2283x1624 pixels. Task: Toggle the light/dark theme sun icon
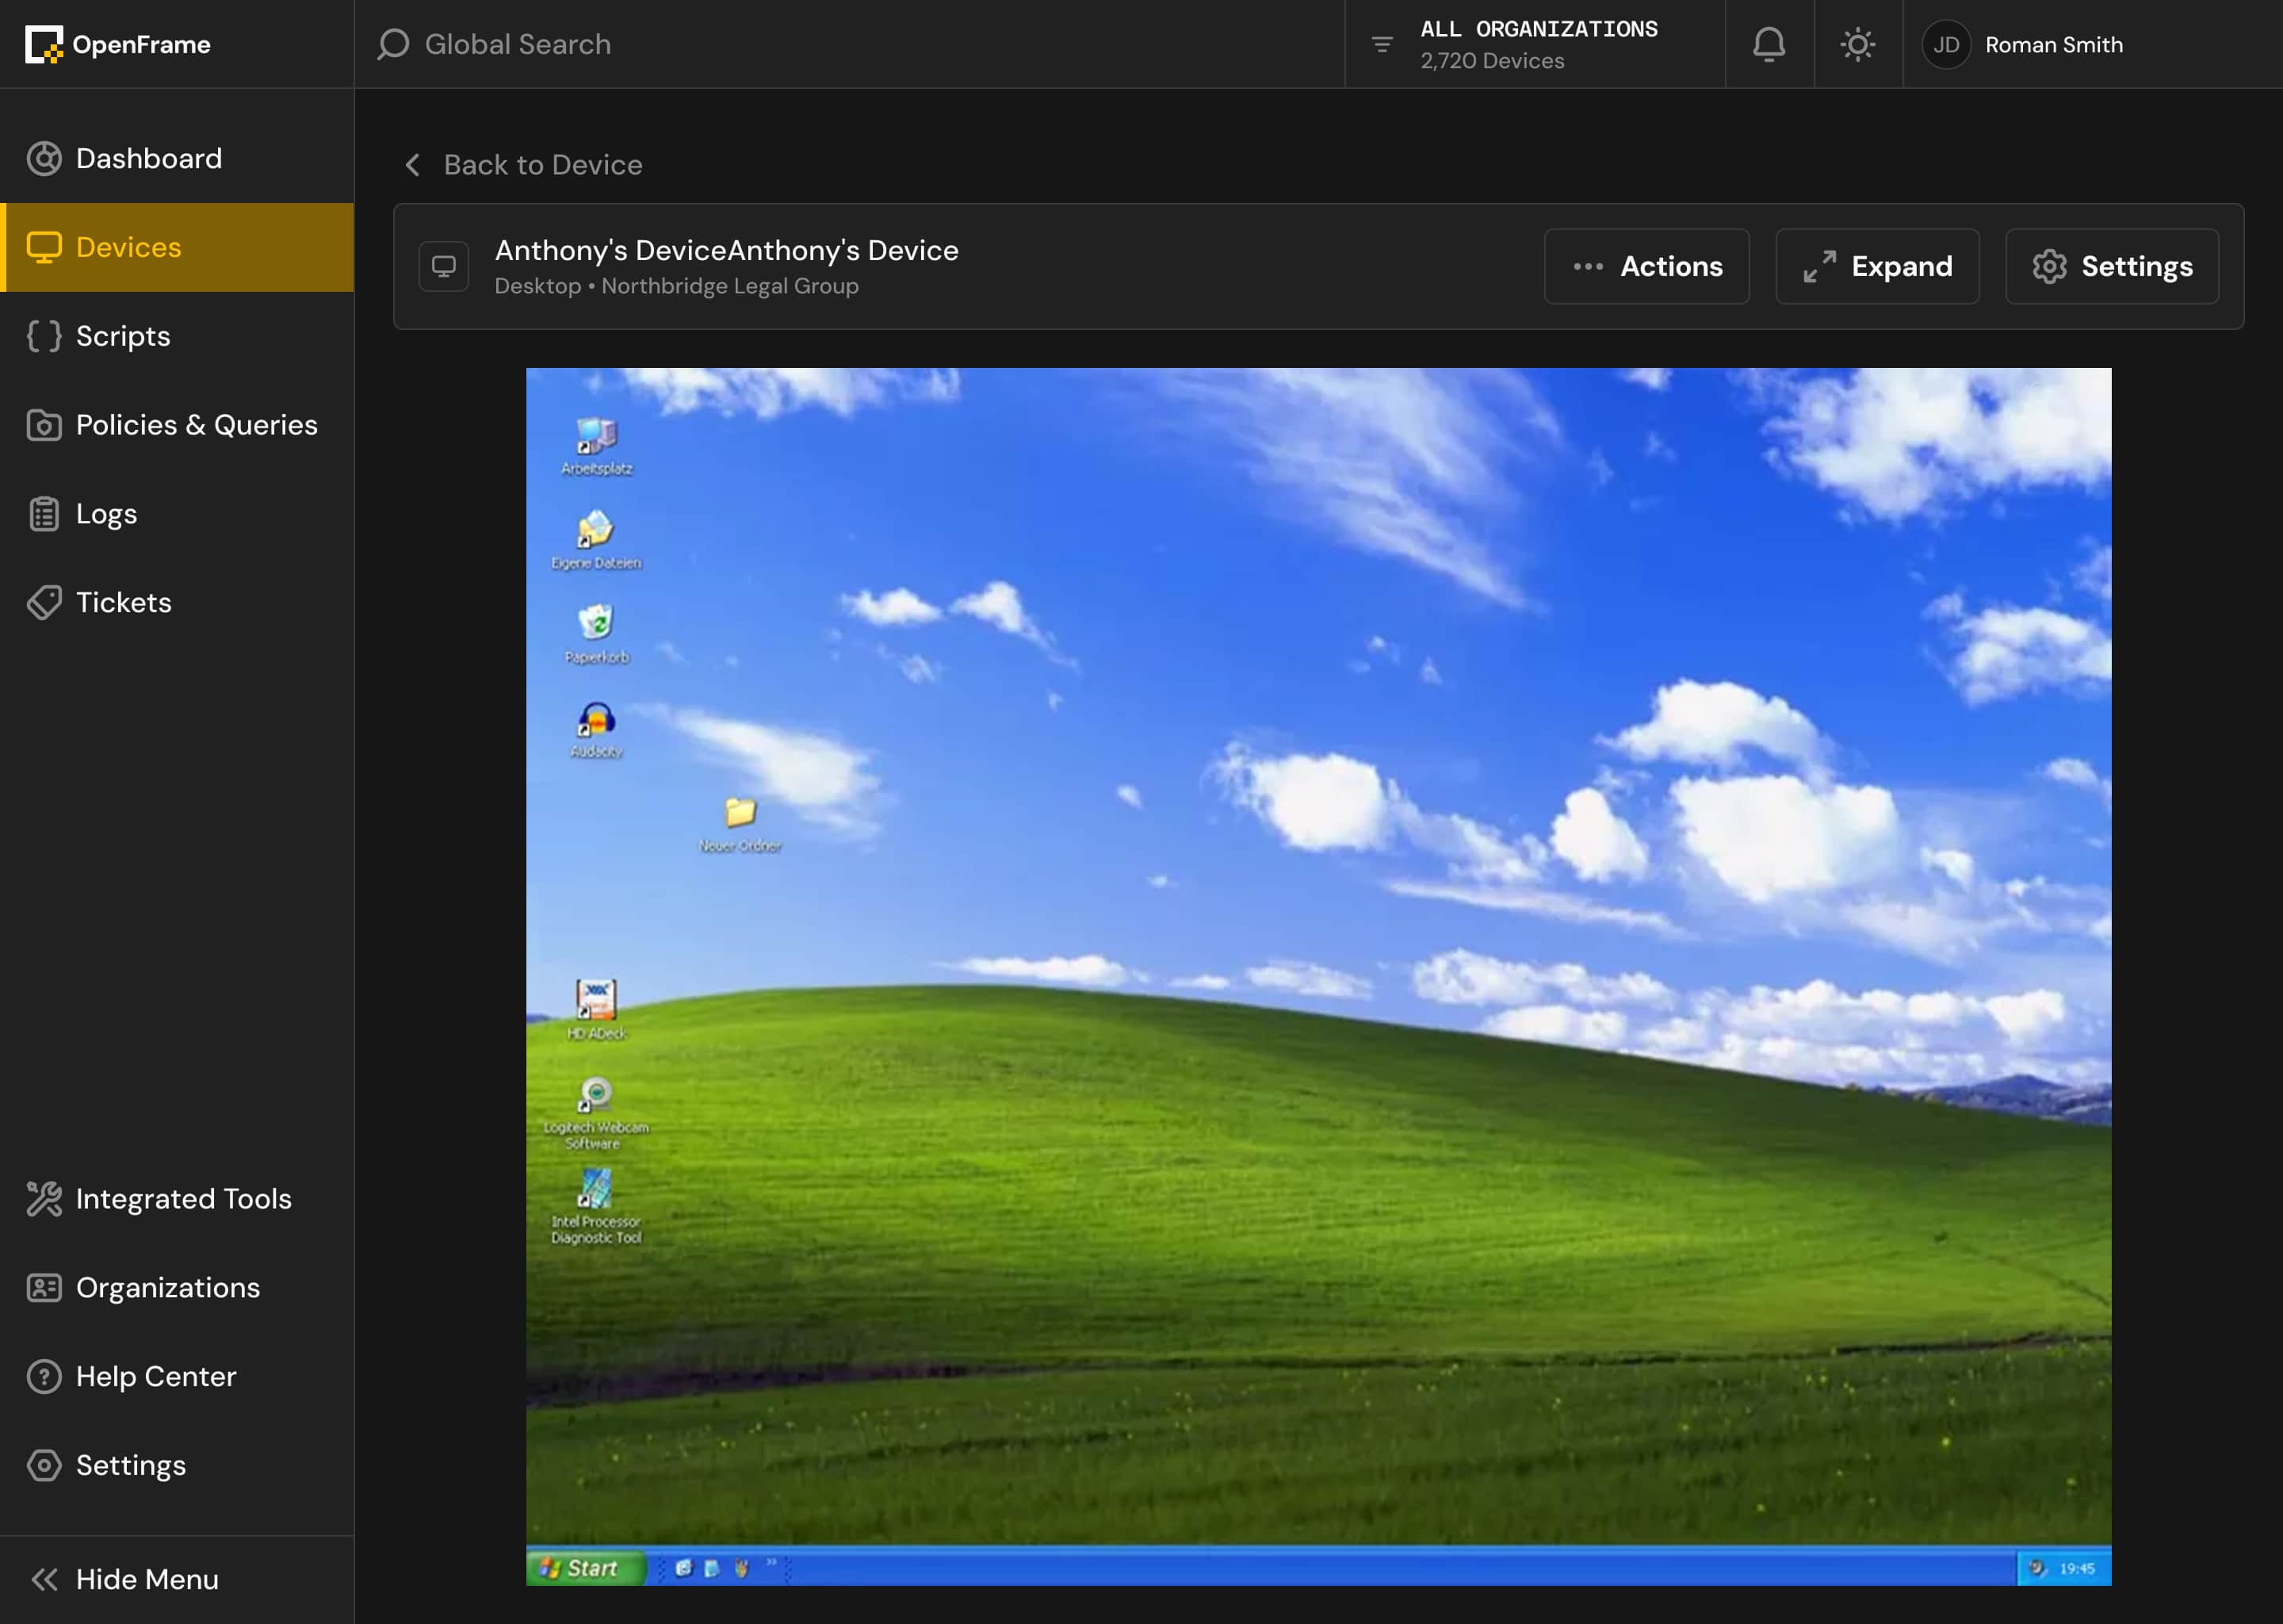click(1857, 44)
